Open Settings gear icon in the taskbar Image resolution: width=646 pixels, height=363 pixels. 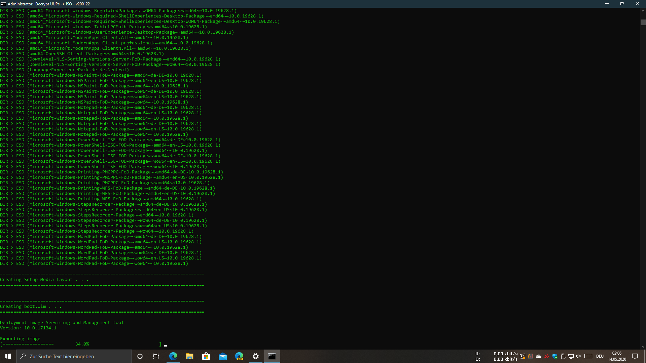click(x=255, y=356)
